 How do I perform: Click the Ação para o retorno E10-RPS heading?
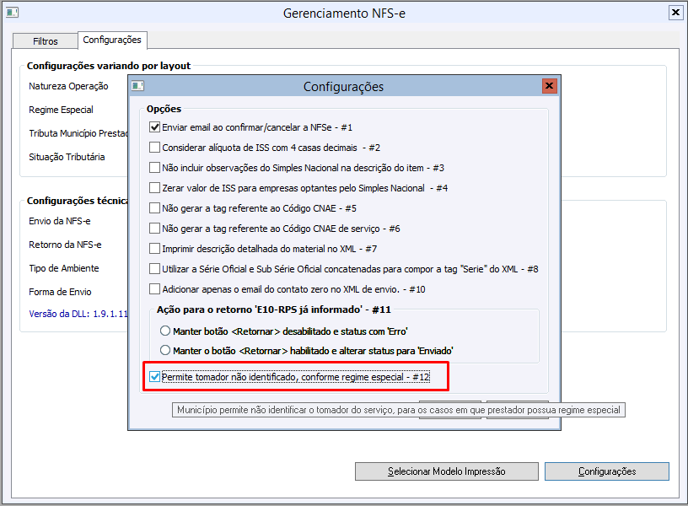click(x=274, y=310)
